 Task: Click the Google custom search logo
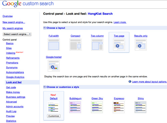pos(28,4)
